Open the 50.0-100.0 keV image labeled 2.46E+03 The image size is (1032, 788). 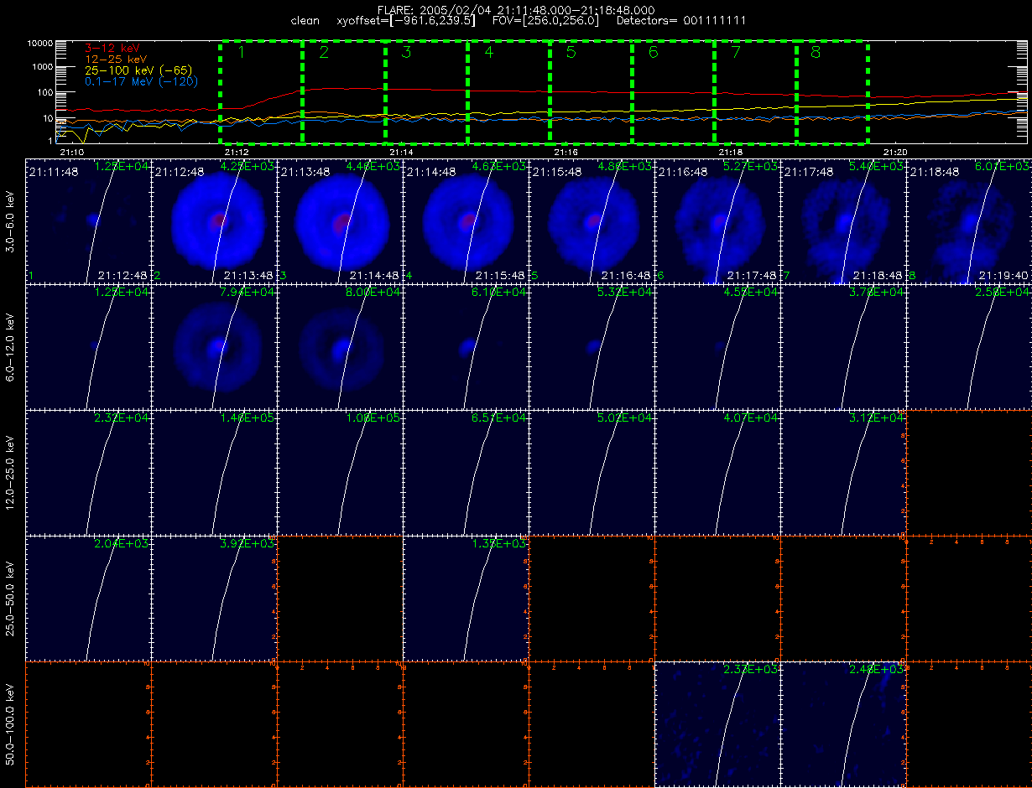pyautogui.click(x=843, y=723)
